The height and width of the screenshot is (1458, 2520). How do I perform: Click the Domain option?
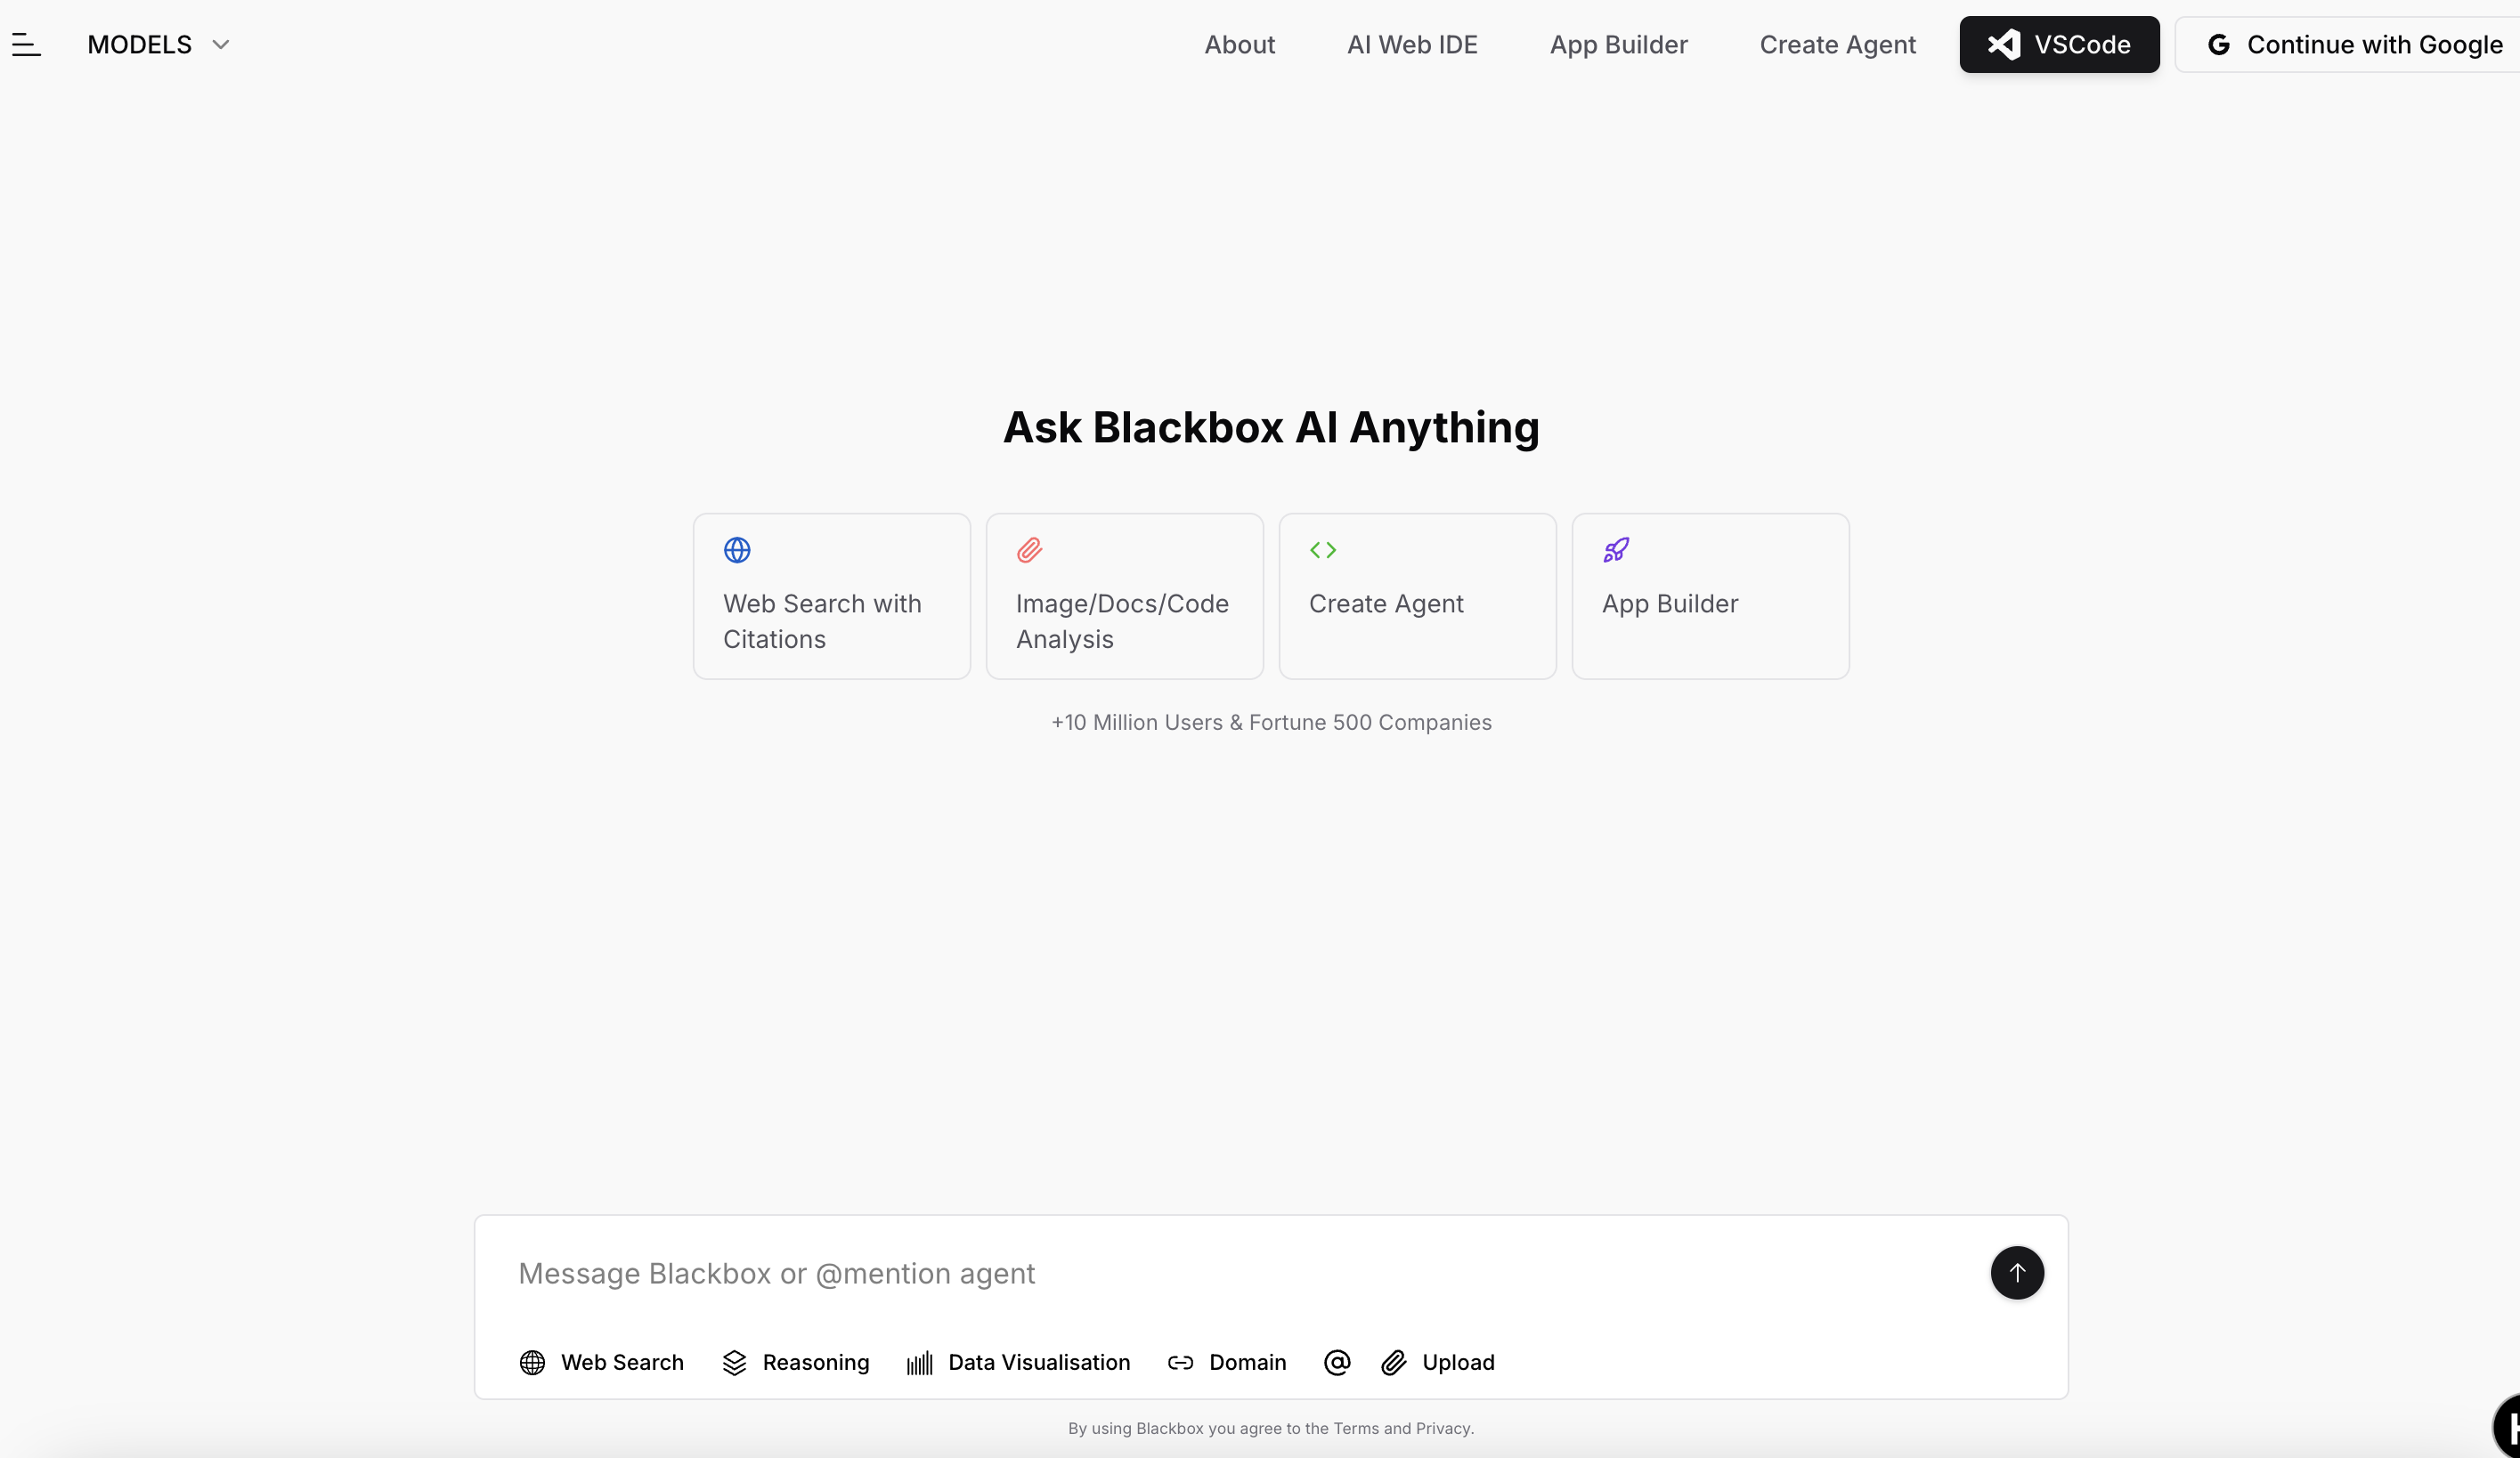(1226, 1363)
